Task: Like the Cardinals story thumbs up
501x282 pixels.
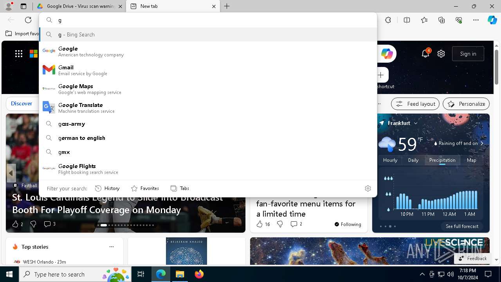Action: click(15, 224)
